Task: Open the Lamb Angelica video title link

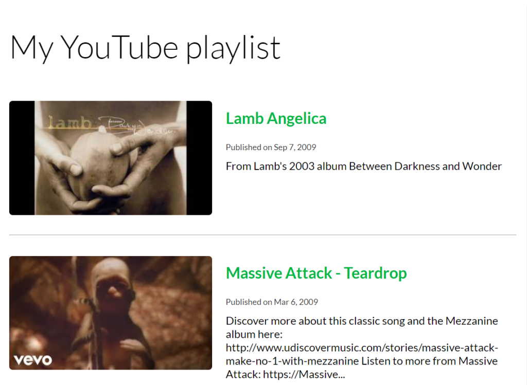Action: pos(276,119)
